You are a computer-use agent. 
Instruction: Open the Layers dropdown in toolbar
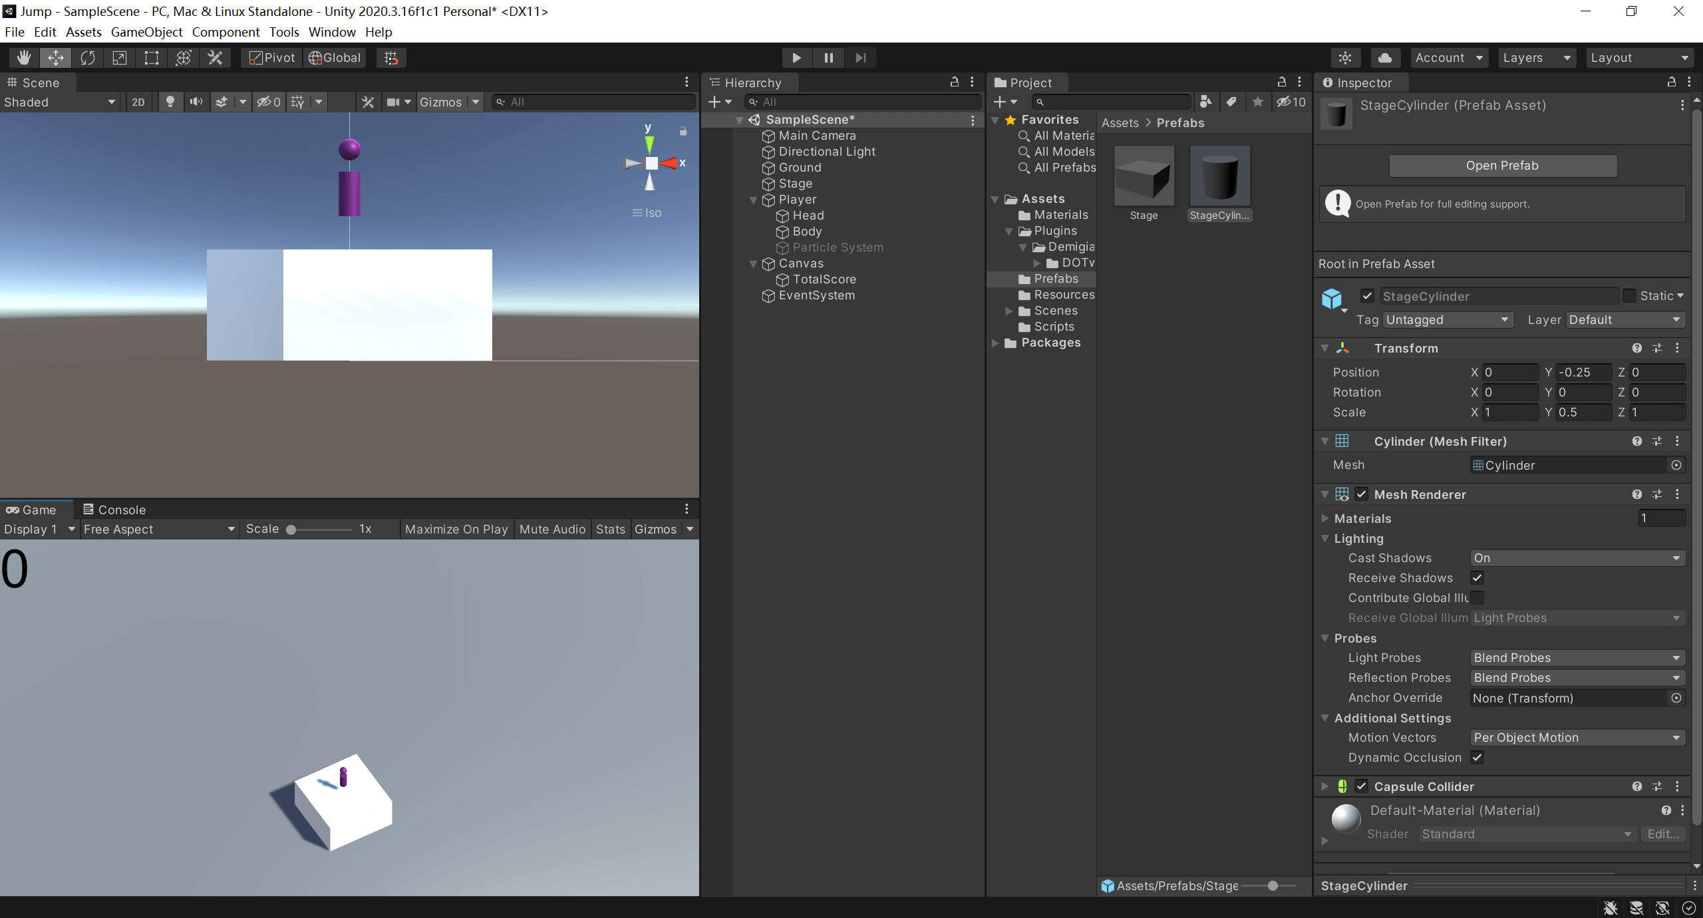[x=1536, y=58]
